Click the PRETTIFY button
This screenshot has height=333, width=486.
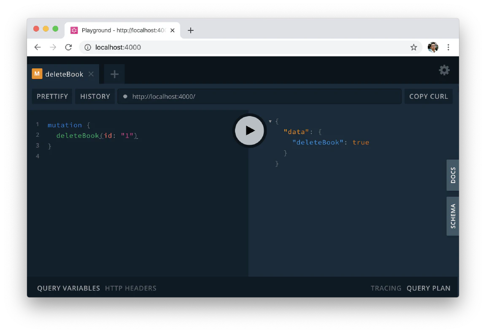[x=52, y=96]
